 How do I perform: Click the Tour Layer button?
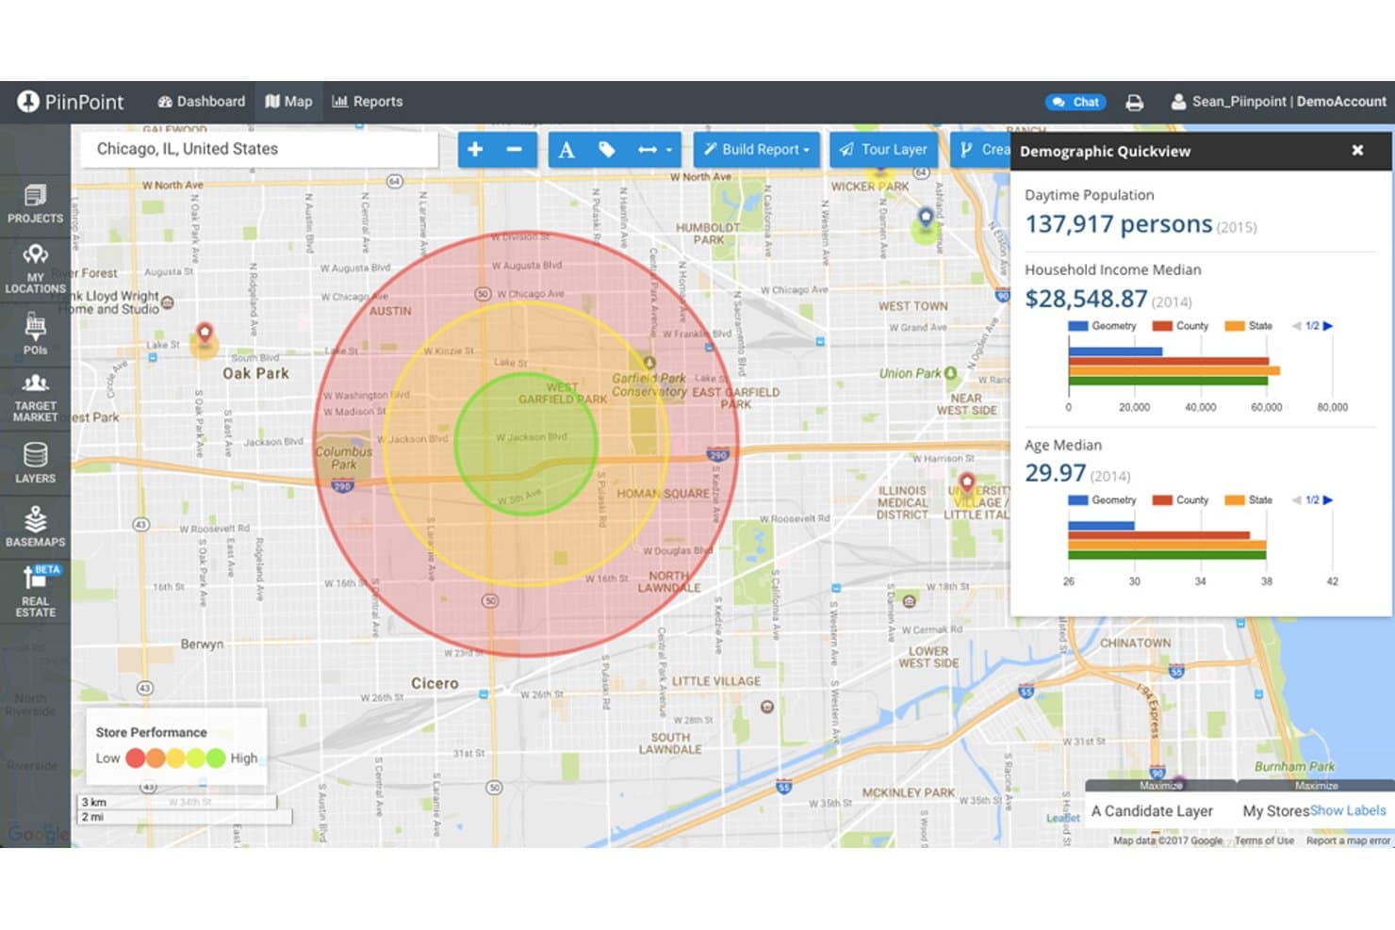click(883, 149)
